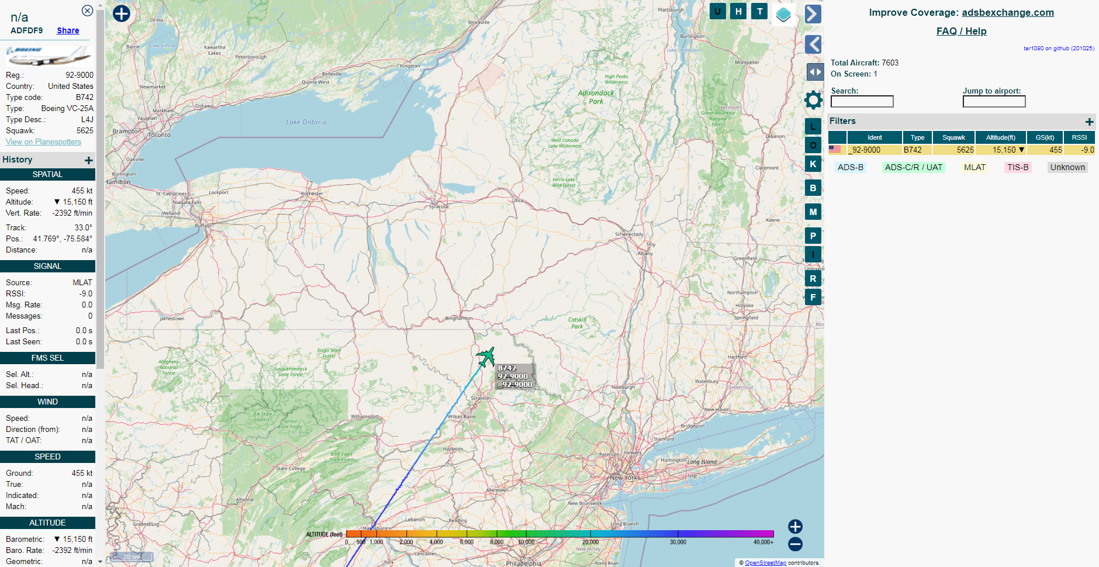Click the SPATIAL section header
This screenshot has height=567, width=1099.
47,174
